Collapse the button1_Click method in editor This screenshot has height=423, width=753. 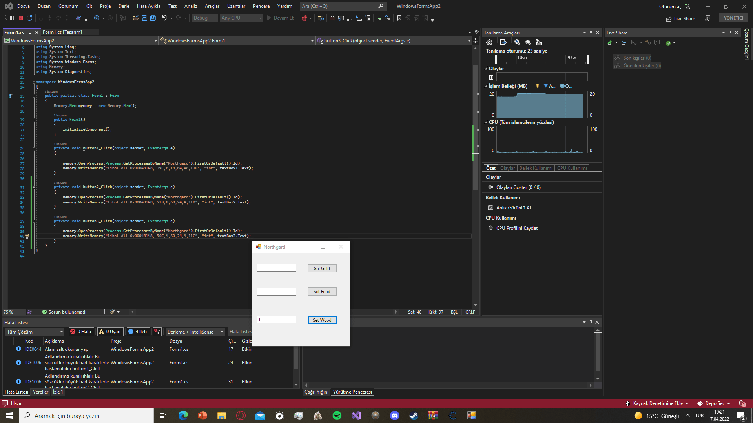tap(34, 149)
